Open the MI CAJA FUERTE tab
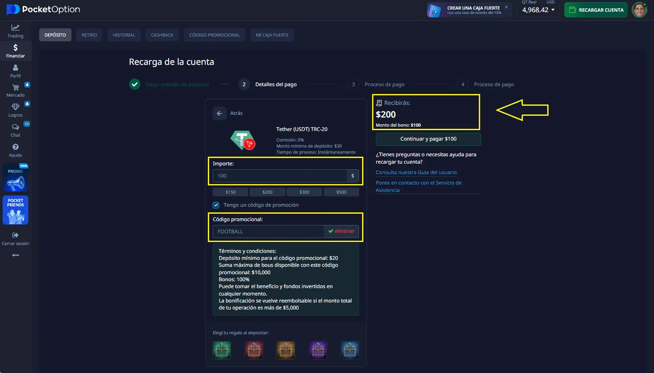The height and width of the screenshot is (373, 654). [x=272, y=35]
